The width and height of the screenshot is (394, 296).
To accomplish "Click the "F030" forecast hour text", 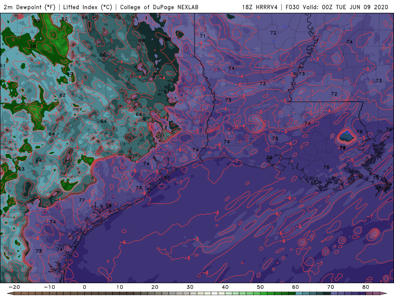I will [293, 7].
